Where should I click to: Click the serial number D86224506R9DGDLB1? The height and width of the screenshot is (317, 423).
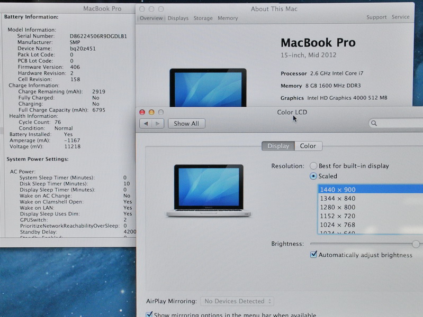click(98, 36)
